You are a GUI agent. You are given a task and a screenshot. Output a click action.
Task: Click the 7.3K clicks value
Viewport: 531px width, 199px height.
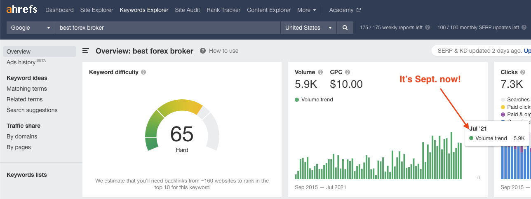point(512,84)
